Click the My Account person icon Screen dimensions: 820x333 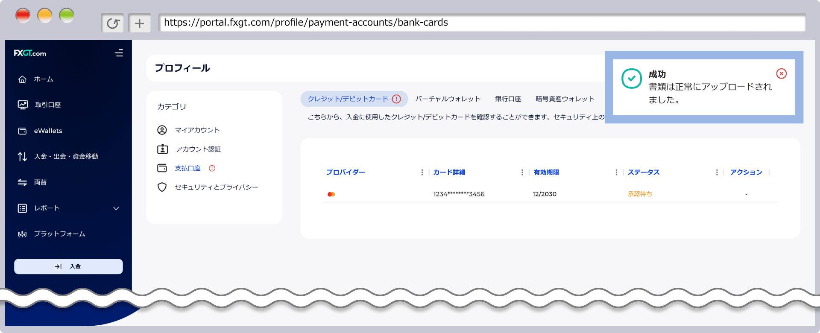click(x=162, y=130)
